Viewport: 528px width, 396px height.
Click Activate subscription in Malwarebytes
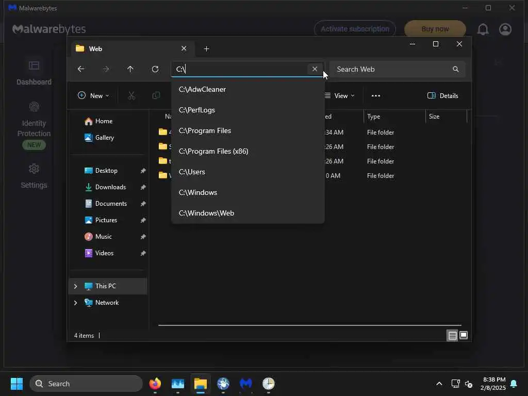click(355, 29)
